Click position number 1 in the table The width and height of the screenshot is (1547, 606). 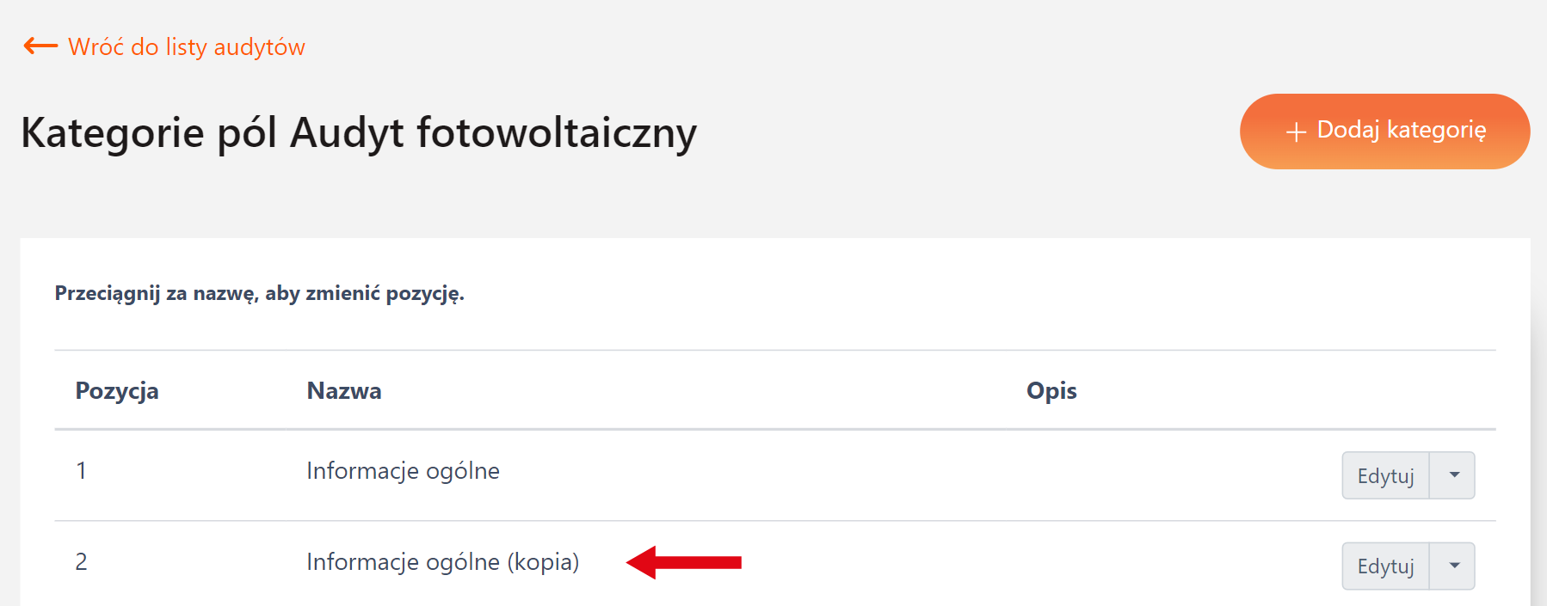coord(81,471)
